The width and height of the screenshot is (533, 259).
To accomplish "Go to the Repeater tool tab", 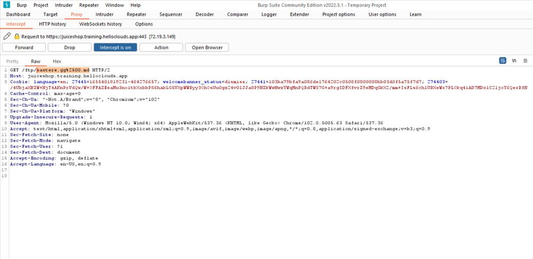I will [136, 14].
